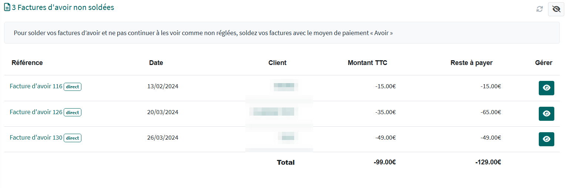Open the Facture d'avoir 116 link
568x188 pixels.
(36, 86)
